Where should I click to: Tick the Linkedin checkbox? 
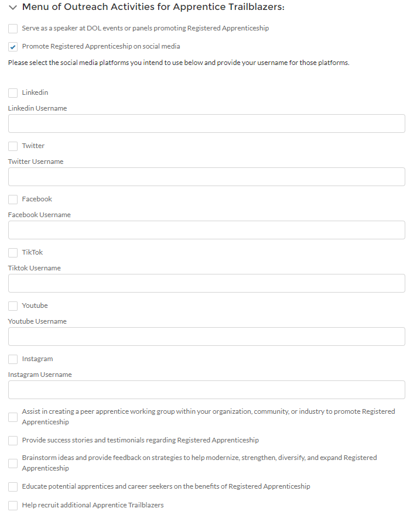pos(13,93)
